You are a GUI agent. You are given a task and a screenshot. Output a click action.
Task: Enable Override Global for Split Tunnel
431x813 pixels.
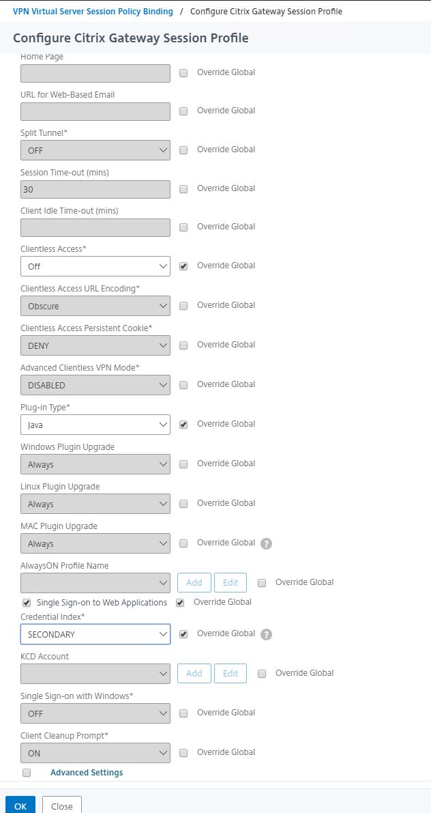pos(183,150)
